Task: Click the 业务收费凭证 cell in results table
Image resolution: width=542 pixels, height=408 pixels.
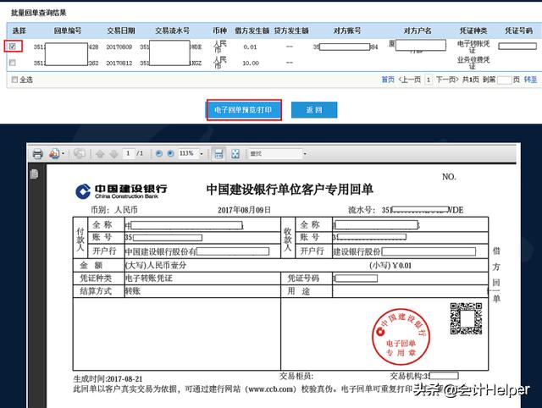Action: [x=473, y=63]
